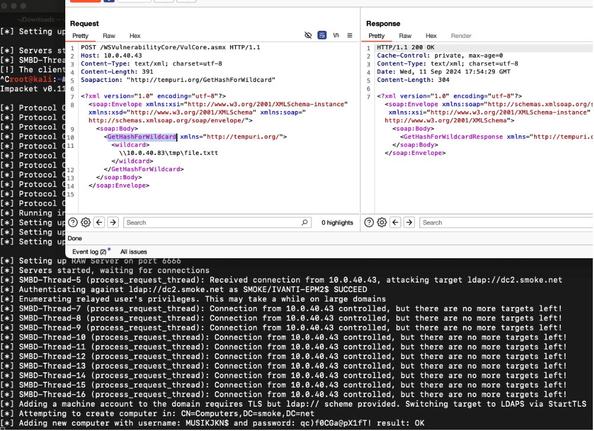Click GetHashForWildcardResponse tag in Response
This screenshot has height=431, width=594.
tap(453, 137)
